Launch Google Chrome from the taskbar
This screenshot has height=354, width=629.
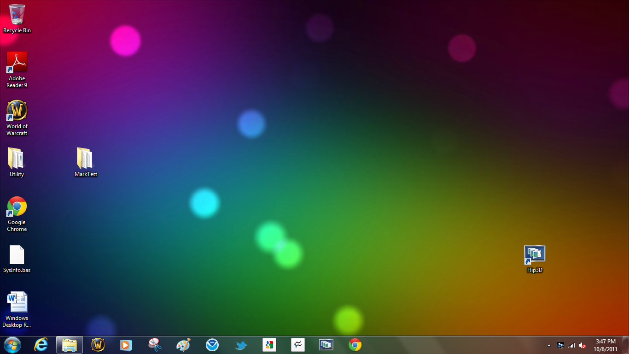[x=355, y=345]
